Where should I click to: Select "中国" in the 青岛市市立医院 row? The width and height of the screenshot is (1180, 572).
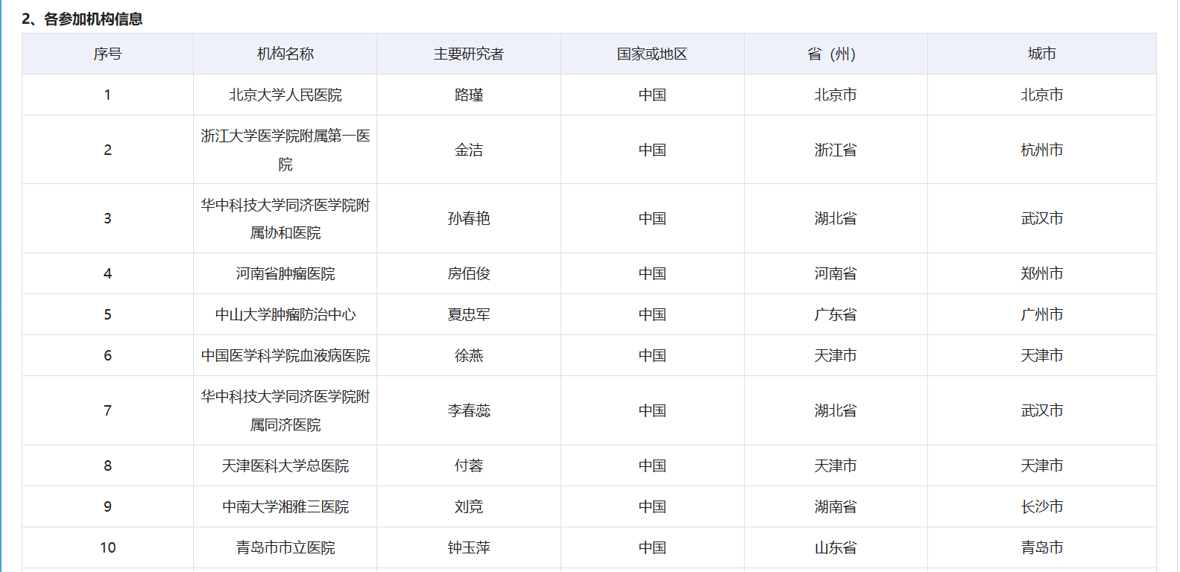[x=652, y=547]
